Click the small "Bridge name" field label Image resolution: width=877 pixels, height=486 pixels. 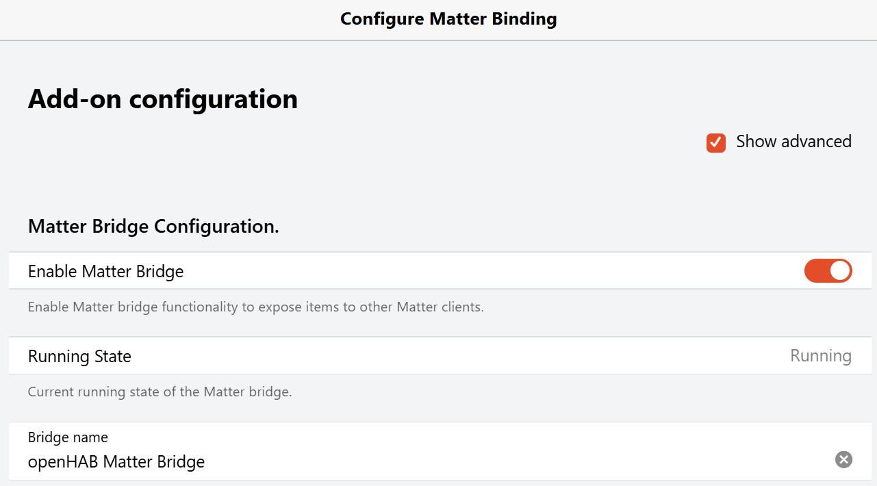[68, 437]
